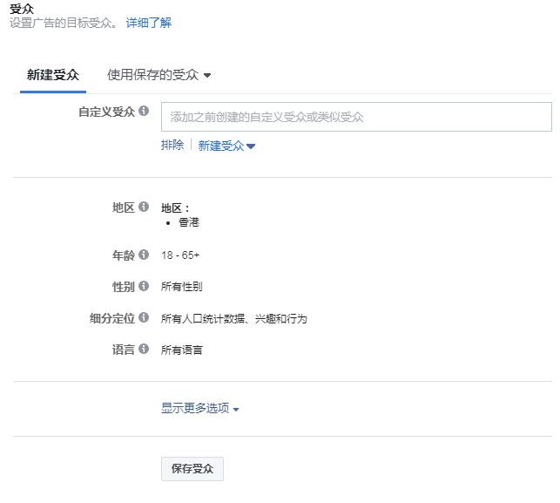Click the age value 18 - 65+

tap(180, 255)
